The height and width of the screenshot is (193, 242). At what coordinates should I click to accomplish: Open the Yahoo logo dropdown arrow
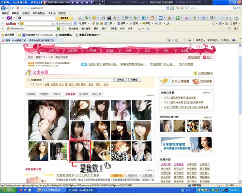coord(14,18)
